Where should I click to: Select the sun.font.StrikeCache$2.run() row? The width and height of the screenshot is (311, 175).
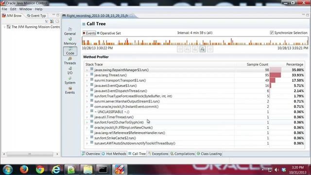pos(194,138)
